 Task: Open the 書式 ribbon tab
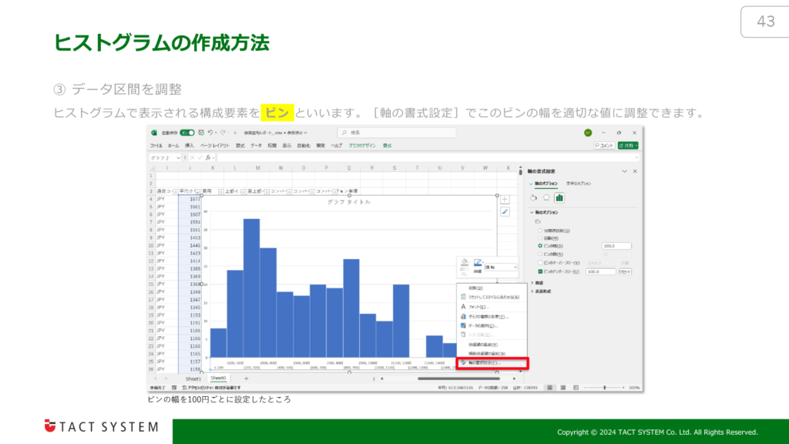pos(387,146)
